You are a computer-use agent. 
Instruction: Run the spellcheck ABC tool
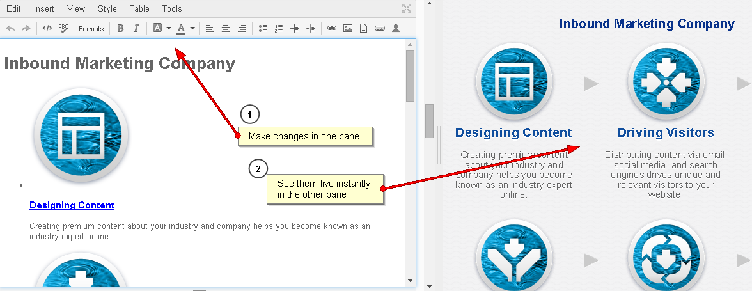pyautogui.click(x=63, y=28)
